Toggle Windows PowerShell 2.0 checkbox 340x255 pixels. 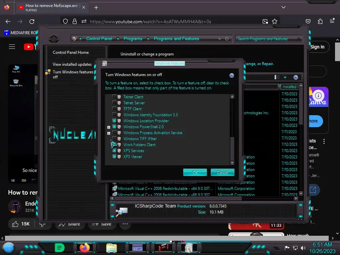(x=114, y=127)
